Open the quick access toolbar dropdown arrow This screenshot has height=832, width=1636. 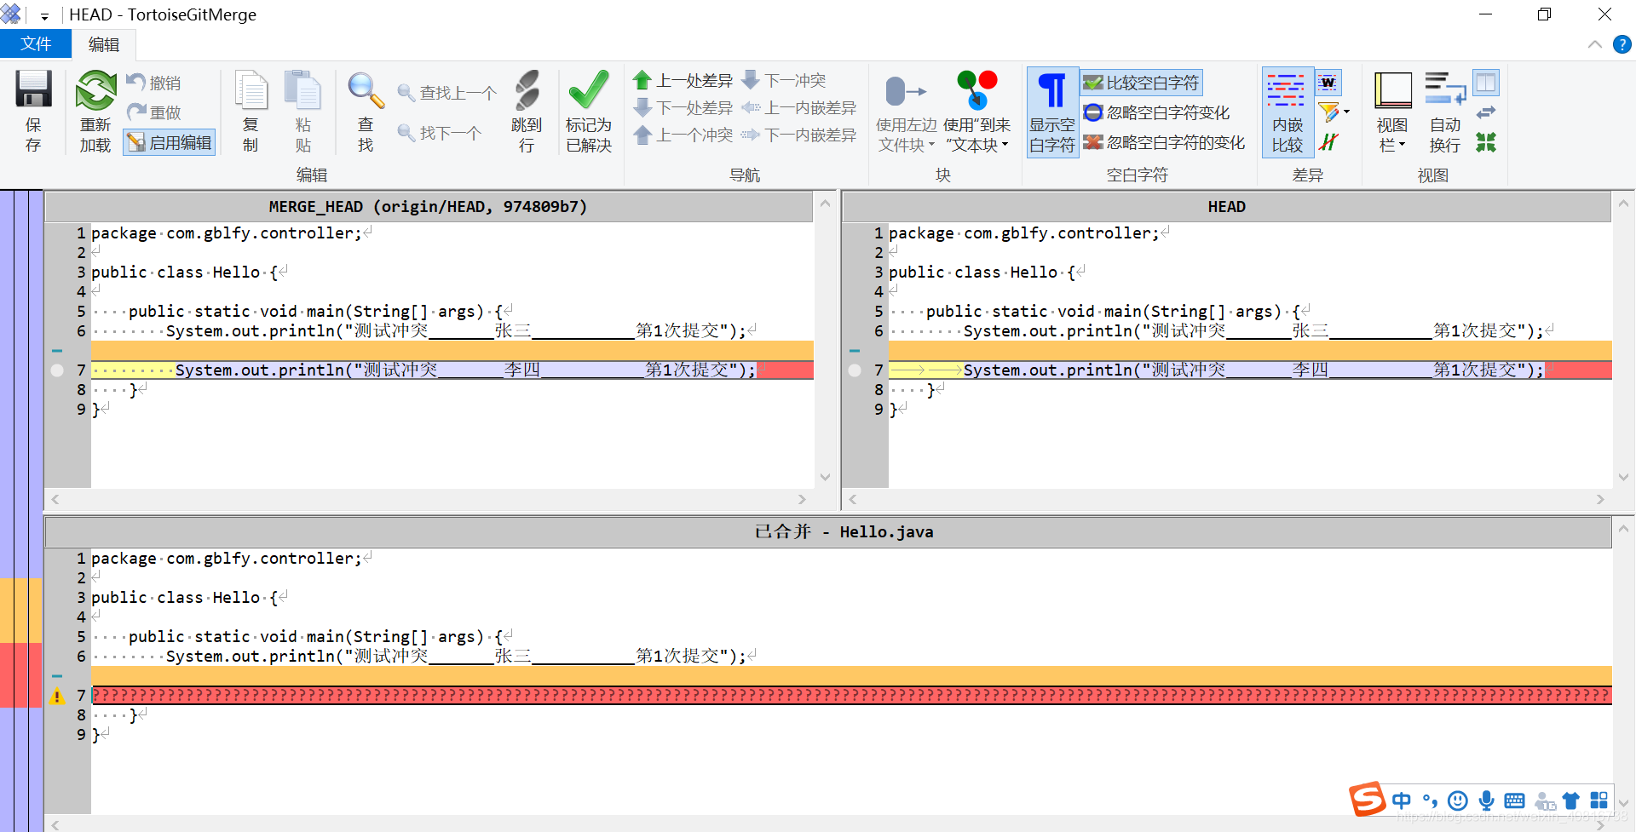pos(44,16)
